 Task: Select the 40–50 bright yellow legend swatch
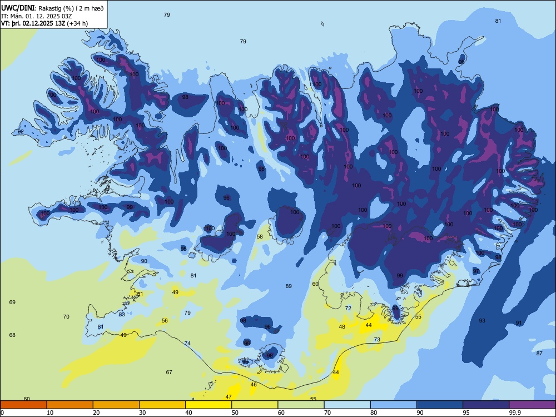tap(209, 405)
